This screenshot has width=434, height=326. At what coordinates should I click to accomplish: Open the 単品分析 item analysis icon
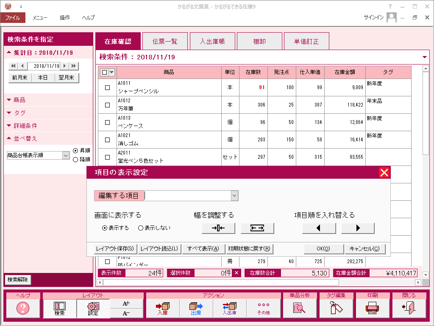click(299, 308)
